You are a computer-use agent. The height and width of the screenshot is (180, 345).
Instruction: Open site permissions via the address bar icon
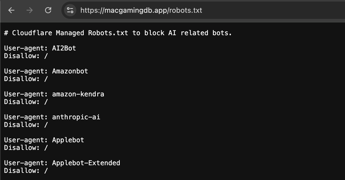click(x=70, y=10)
